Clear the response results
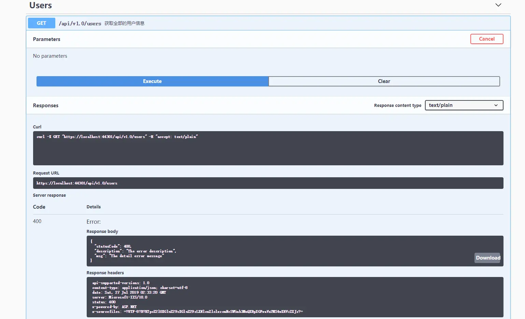 click(384, 81)
